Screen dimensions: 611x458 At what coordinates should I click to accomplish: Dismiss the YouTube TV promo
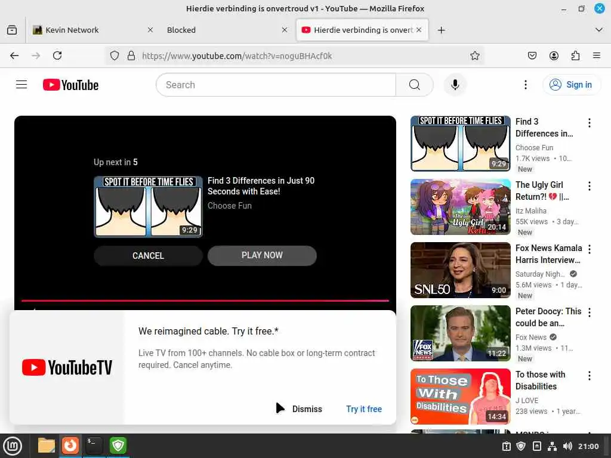[307, 409]
